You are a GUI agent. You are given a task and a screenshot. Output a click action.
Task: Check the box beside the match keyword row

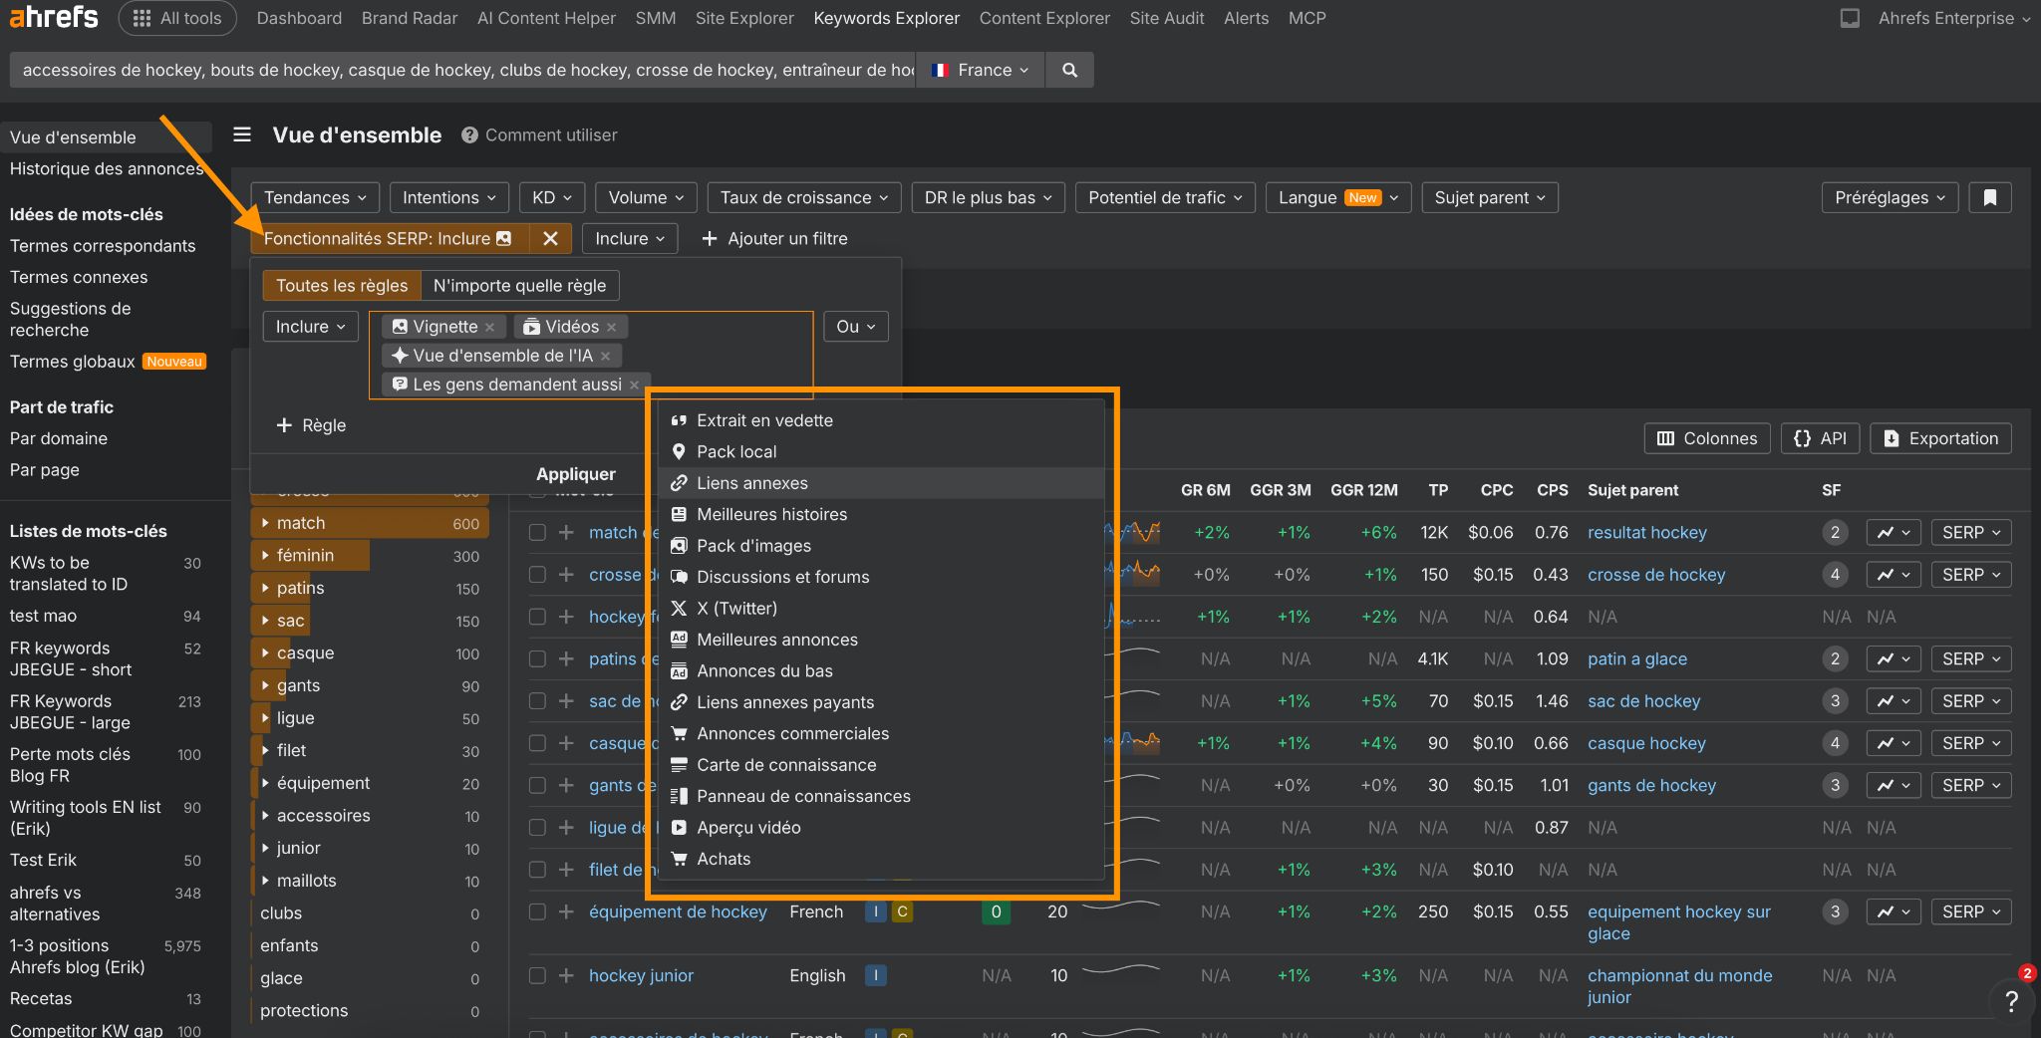[x=537, y=532]
